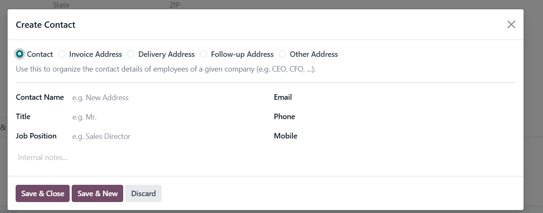Discard the new contact
This screenshot has width=543, height=213.
coord(143,194)
